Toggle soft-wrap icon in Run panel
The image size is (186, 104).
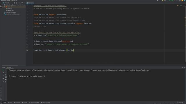[6, 75]
